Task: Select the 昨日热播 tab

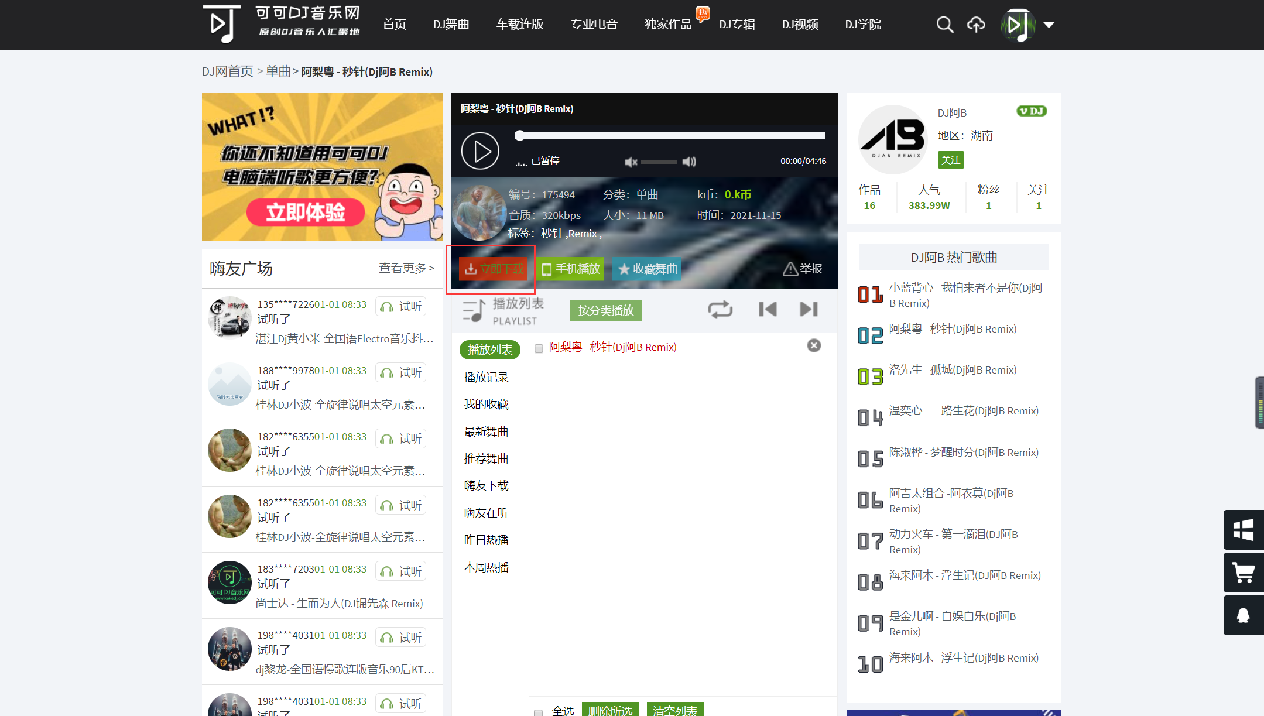Action: [x=486, y=540]
